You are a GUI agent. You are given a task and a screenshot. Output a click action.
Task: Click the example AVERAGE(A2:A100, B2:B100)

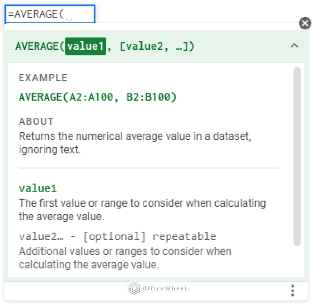(x=98, y=97)
